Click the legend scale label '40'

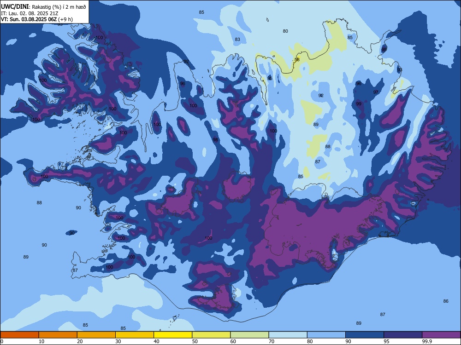tap(157, 341)
